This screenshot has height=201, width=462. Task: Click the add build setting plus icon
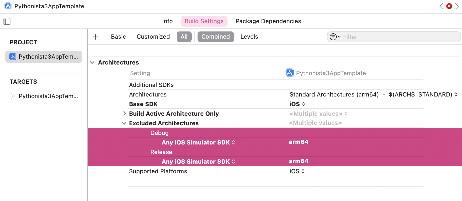coord(96,37)
